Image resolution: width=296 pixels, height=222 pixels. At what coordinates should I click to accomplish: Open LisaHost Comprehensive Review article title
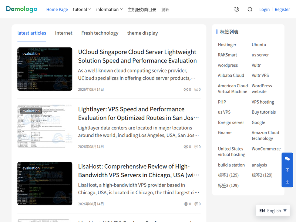coord(138,171)
